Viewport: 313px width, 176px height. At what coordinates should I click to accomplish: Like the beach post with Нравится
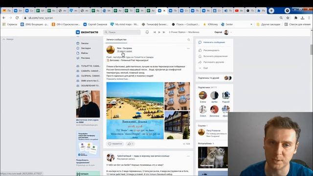point(115,144)
